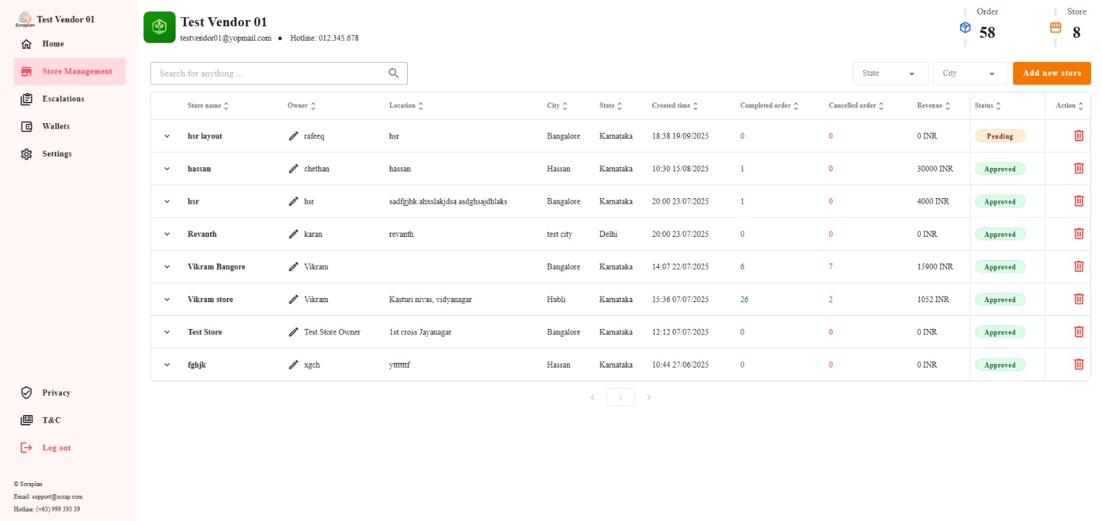1102x521 pixels.
Task: Open the City filter dropdown
Action: click(x=970, y=74)
